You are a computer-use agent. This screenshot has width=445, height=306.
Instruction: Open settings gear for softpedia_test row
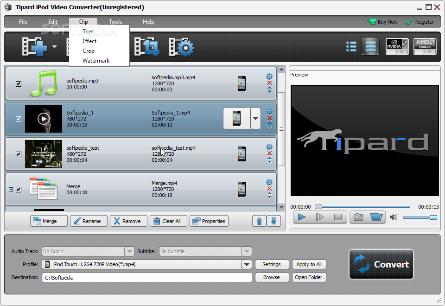click(x=269, y=147)
